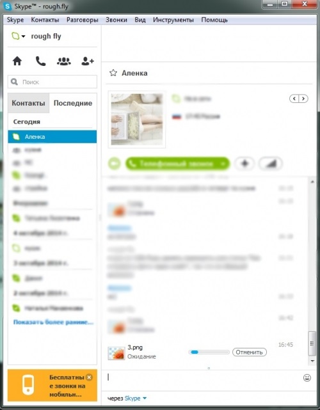Open the Инструменты menu
Viewport: 320px width, 410px height.
173,20
